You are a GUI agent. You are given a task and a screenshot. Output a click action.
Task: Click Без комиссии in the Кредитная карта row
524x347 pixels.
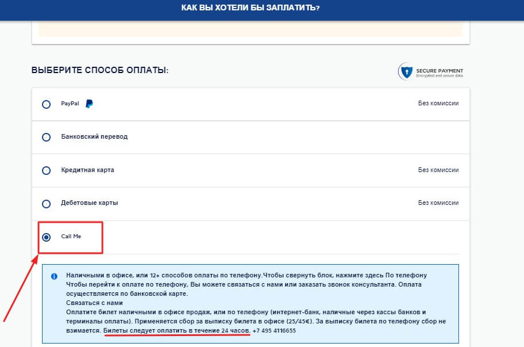click(x=438, y=170)
